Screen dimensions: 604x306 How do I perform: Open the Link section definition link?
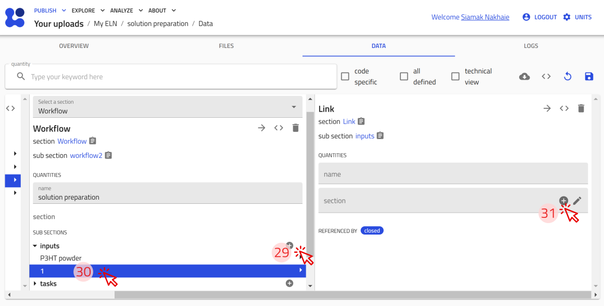(349, 121)
